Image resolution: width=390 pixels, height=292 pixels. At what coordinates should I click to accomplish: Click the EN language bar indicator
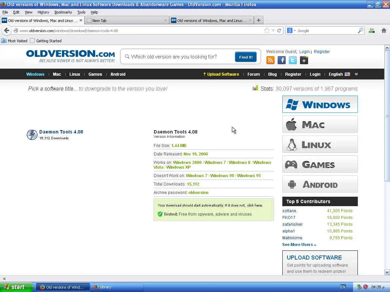pyautogui.click(x=343, y=287)
